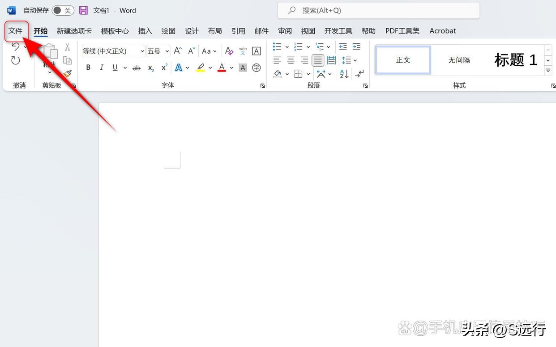Enable justified text alignment
Viewport: 556px width, 347px height.
[x=318, y=60]
